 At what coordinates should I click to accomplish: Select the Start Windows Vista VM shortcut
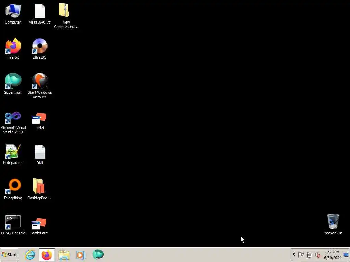[40, 86]
